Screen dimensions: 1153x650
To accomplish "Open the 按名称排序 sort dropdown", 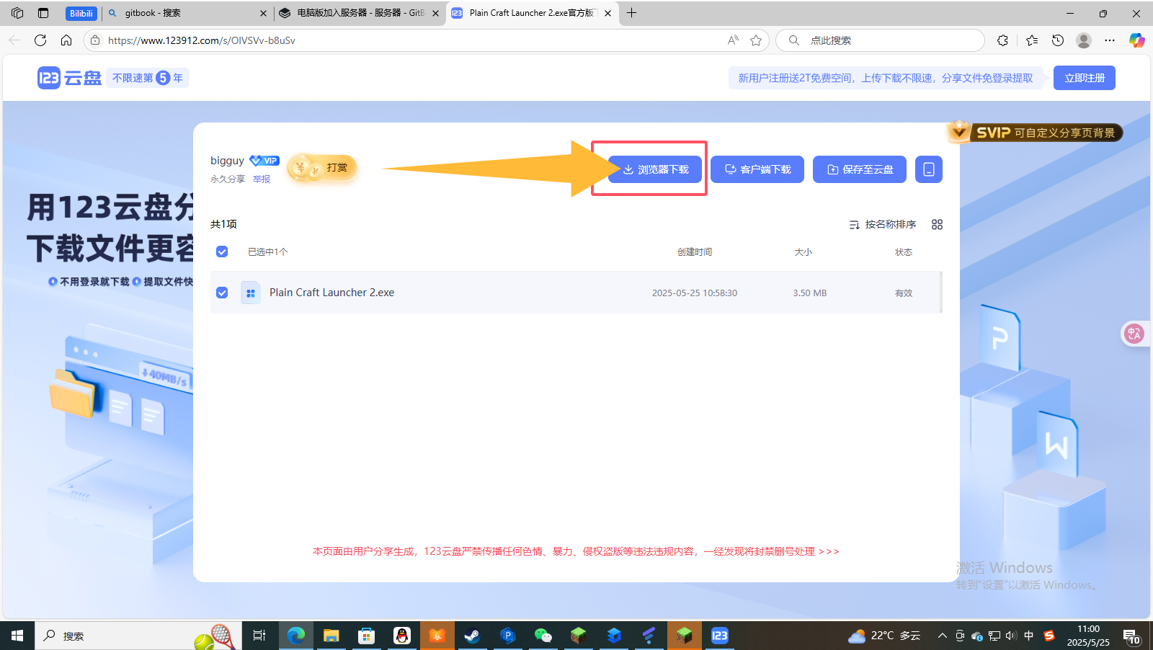I will 883,225.
